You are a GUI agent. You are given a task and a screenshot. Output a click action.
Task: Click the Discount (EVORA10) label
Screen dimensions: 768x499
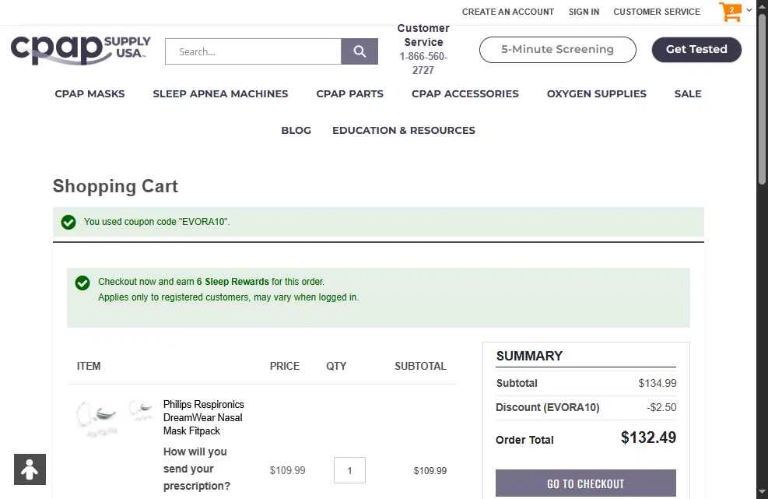(548, 407)
